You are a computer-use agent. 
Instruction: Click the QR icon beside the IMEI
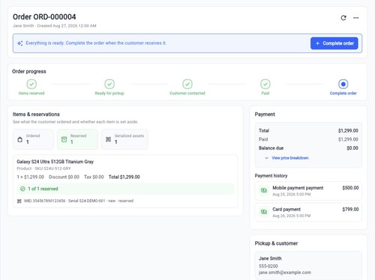pyautogui.click(x=19, y=201)
